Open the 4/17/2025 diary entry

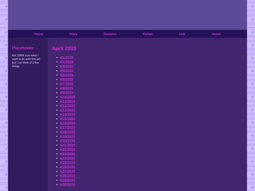pos(68,128)
